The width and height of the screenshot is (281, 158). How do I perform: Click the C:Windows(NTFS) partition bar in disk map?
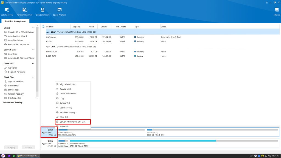(102, 132)
